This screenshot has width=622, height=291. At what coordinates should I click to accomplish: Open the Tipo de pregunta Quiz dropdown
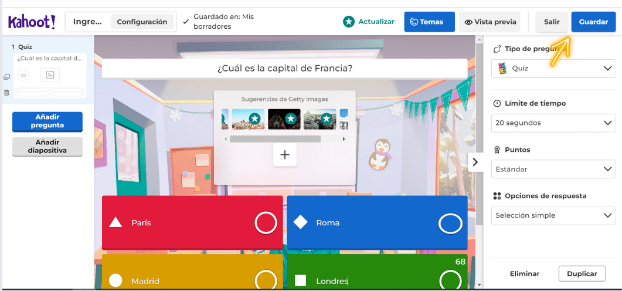click(553, 68)
